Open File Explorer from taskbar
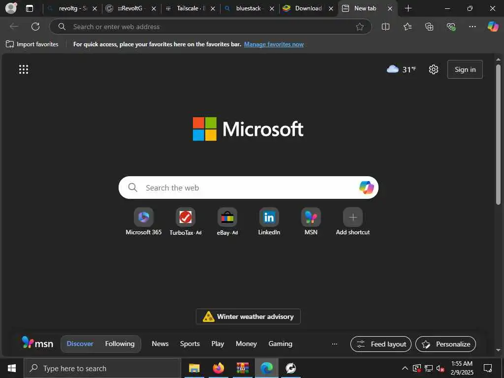Viewport: 504px width, 378px height. (x=194, y=368)
